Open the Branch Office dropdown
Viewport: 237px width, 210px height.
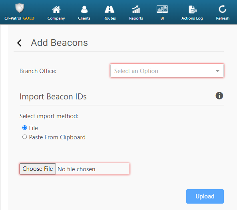167,71
